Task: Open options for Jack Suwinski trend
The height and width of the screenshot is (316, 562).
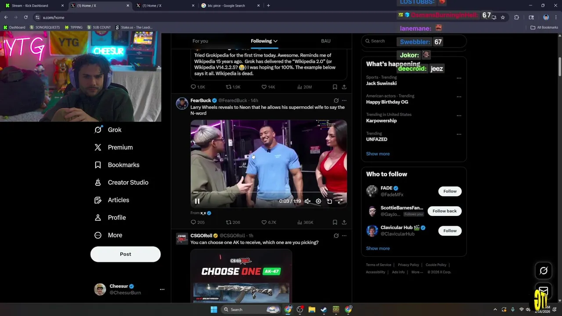Action: pyautogui.click(x=459, y=78)
